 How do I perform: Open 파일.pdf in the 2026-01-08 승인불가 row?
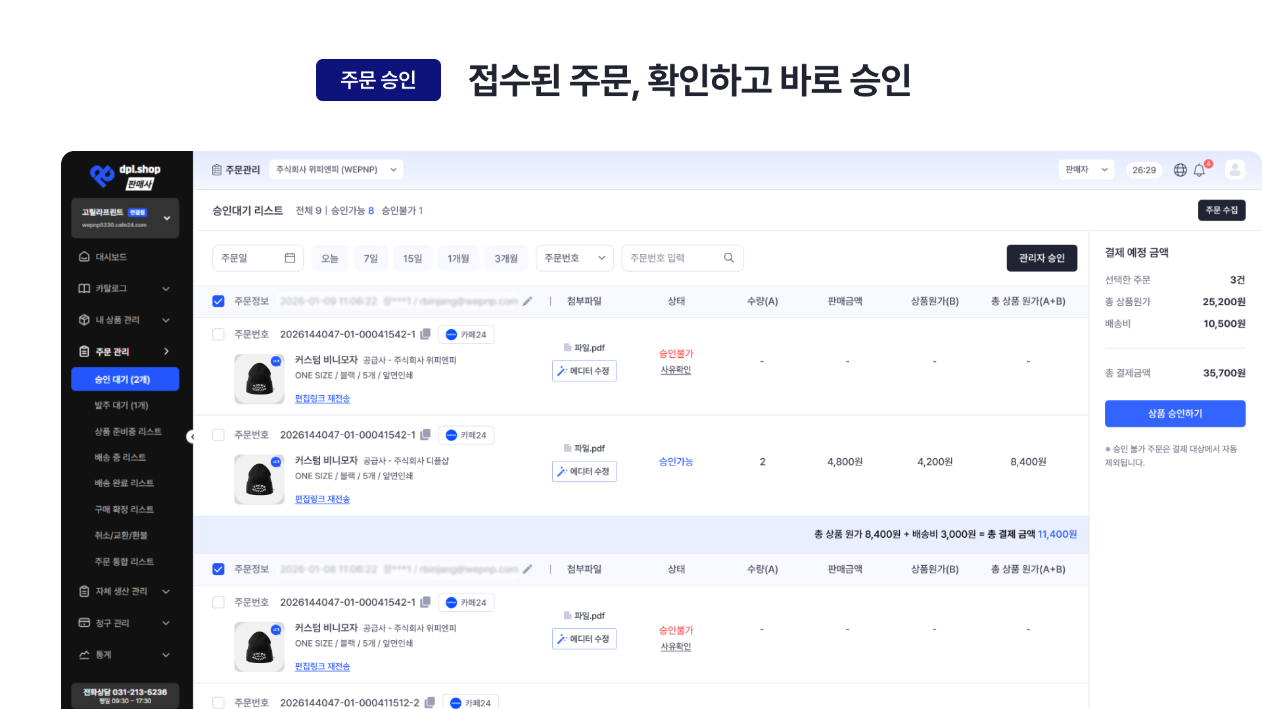point(584,616)
